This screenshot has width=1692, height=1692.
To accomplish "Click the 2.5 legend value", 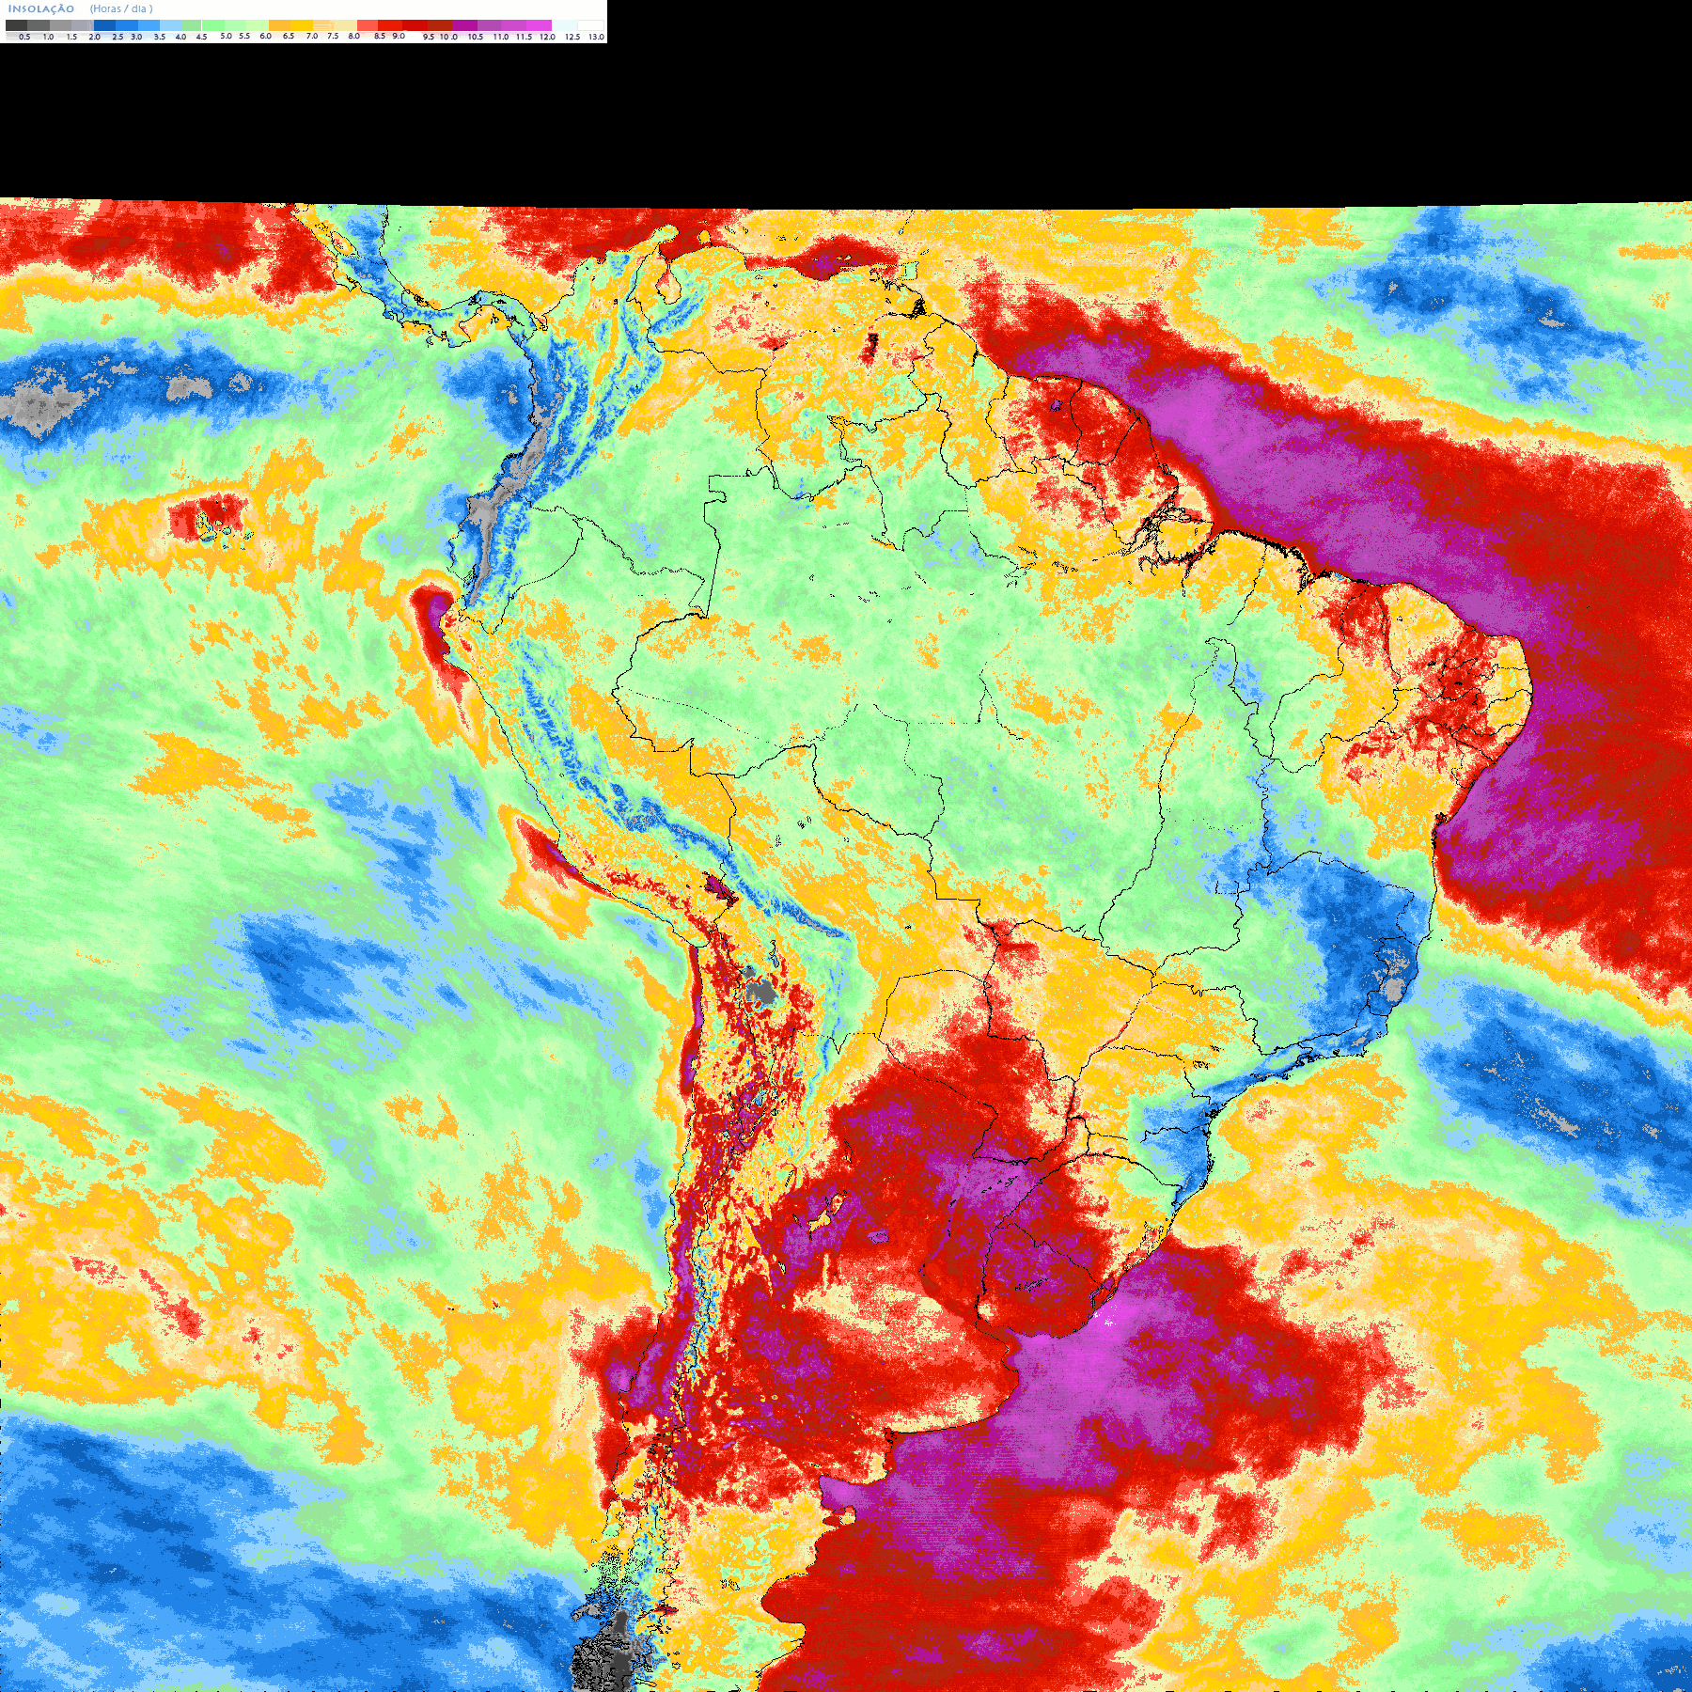I will pos(117,37).
